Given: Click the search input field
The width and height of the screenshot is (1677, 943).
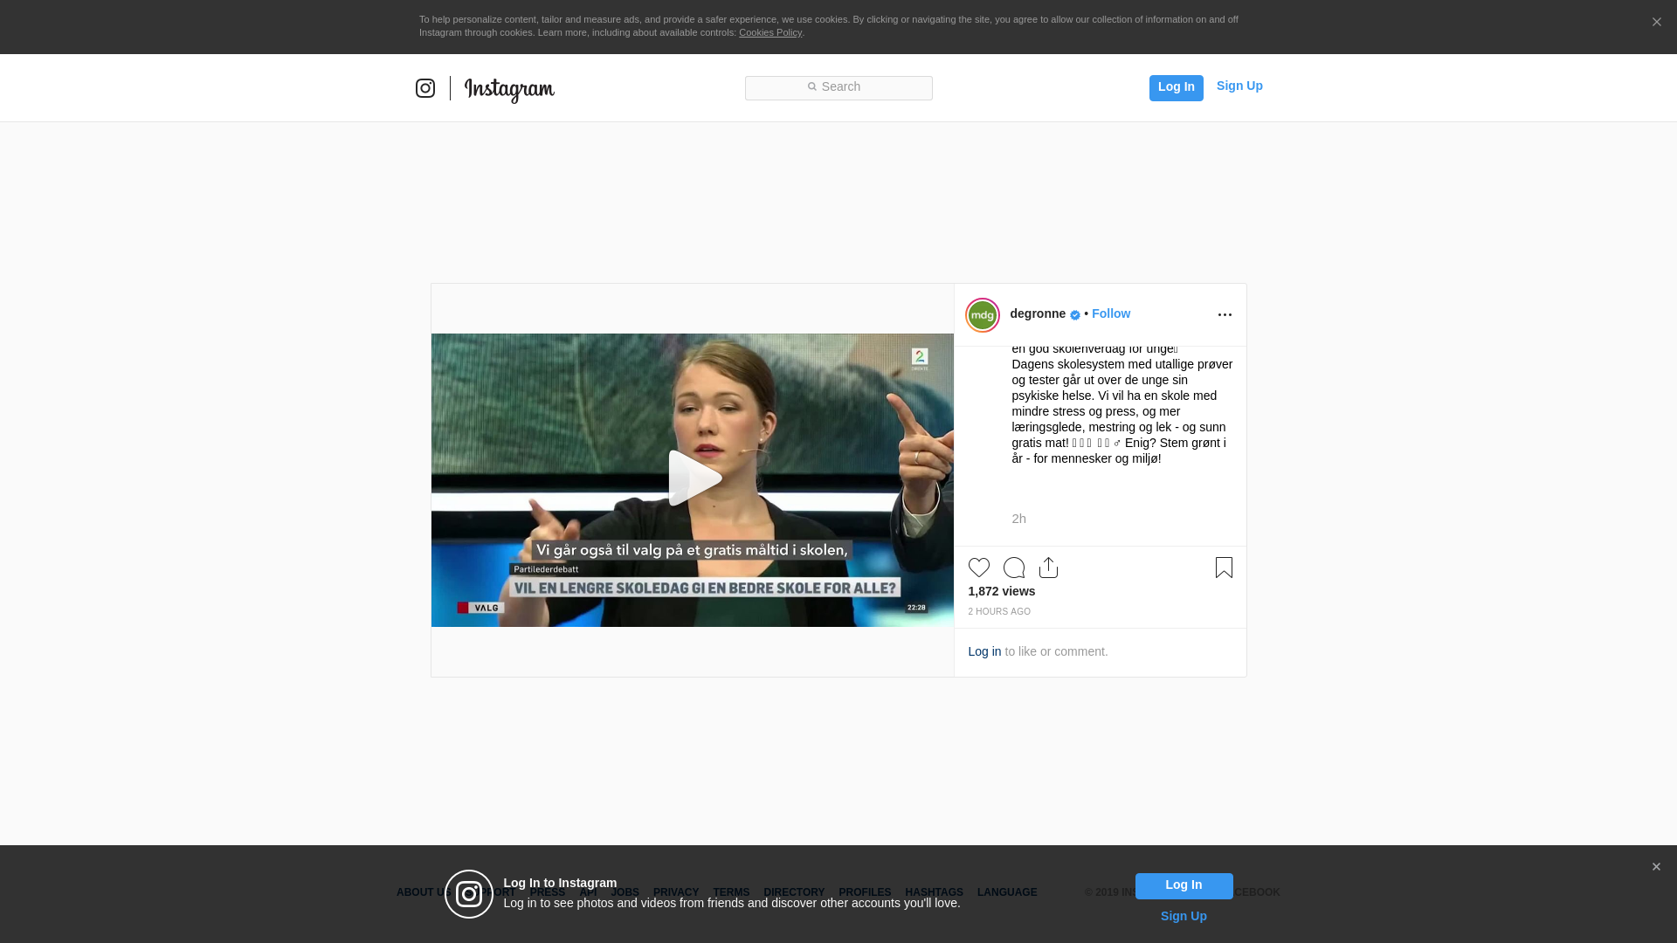Looking at the screenshot, I should coord(838,87).
